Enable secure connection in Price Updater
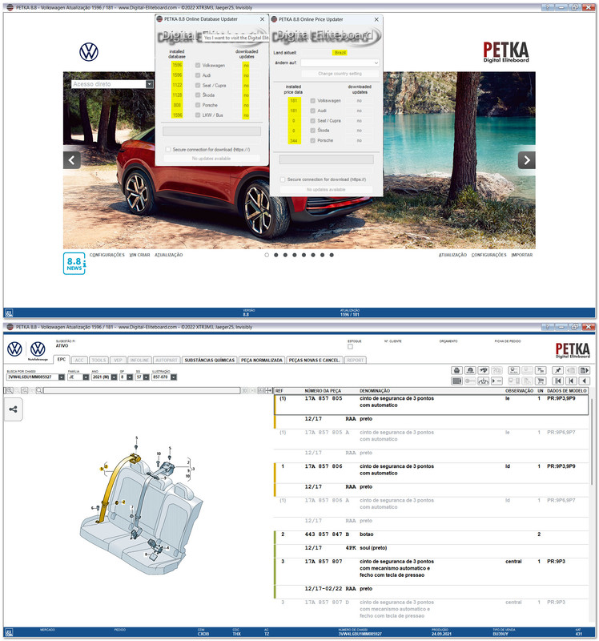The width and height of the screenshot is (599, 641). (x=283, y=179)
